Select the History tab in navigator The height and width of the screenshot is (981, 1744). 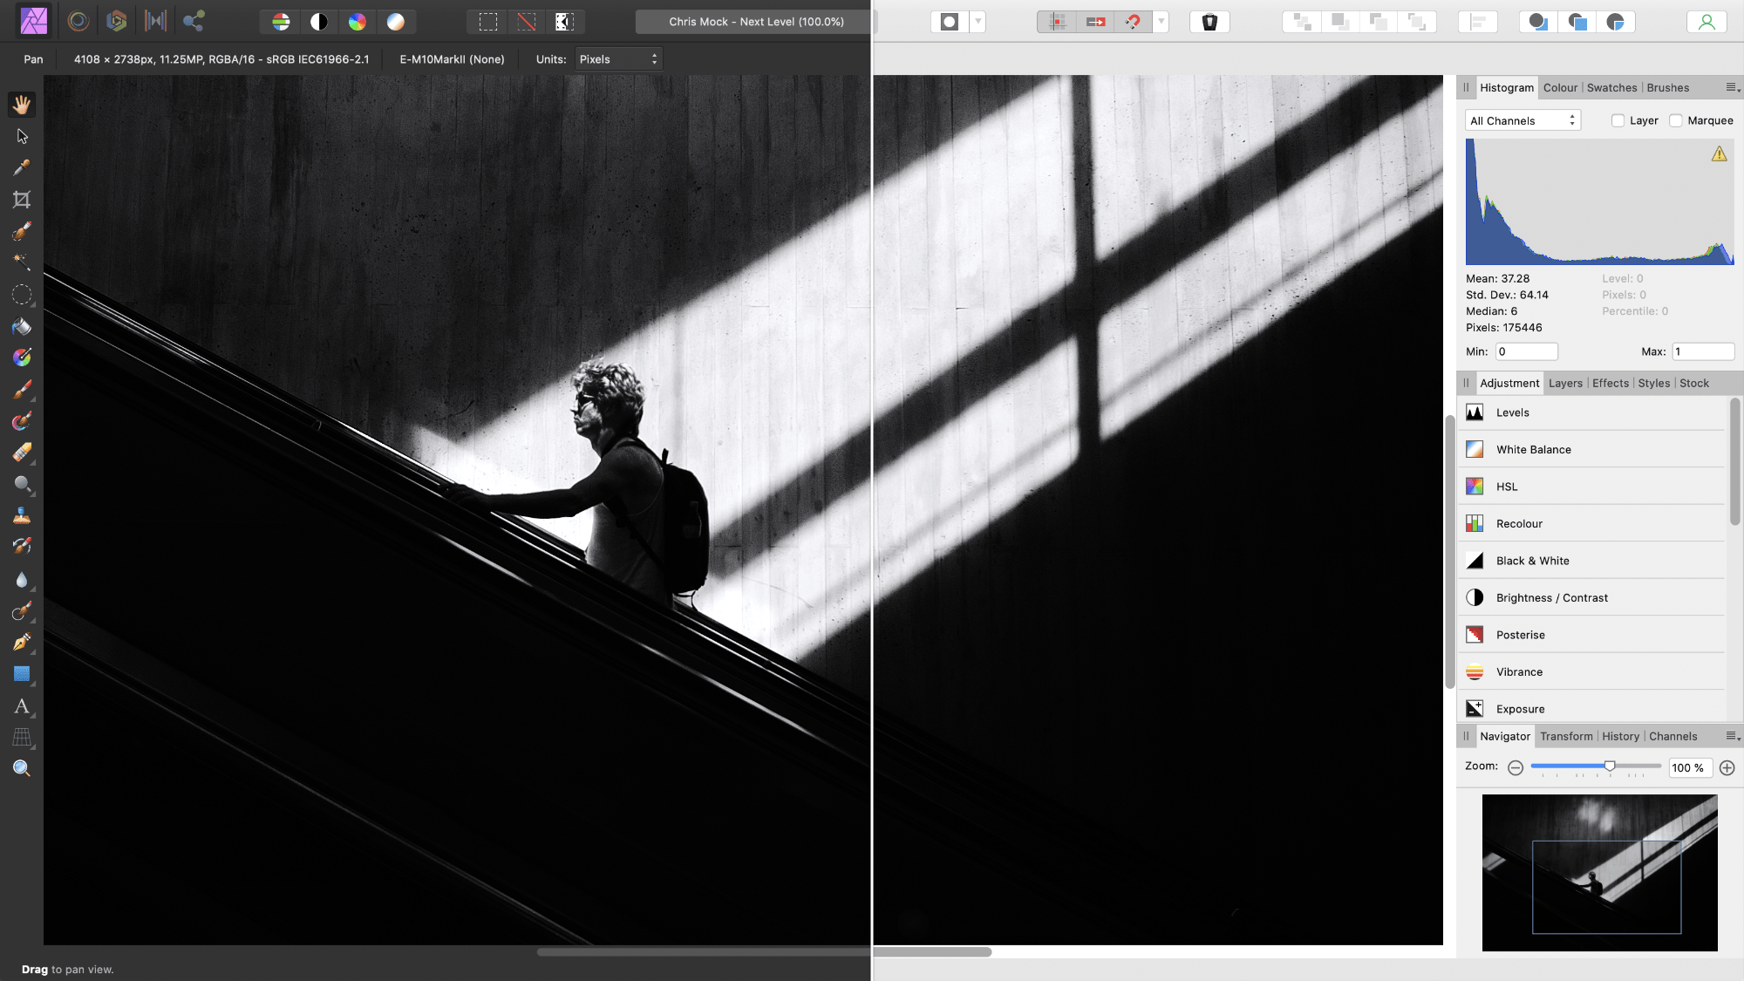pyautogui.click(x=1621, y=735)
